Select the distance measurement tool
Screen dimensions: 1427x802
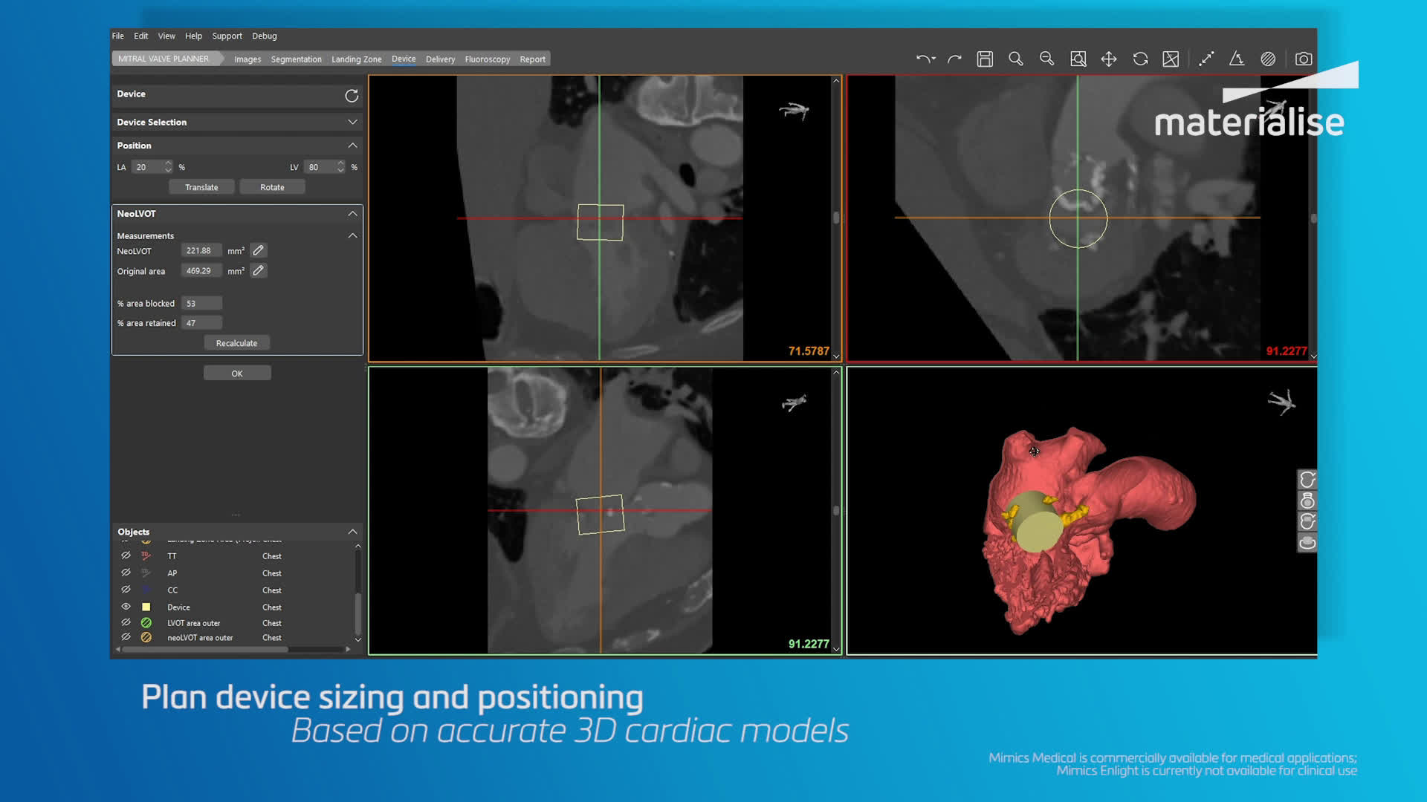pos(1206,59)
